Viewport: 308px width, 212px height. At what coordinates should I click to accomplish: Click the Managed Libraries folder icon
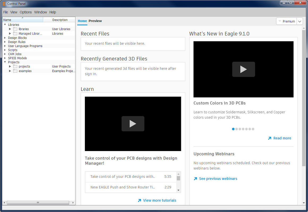click(x=15, y=34)
